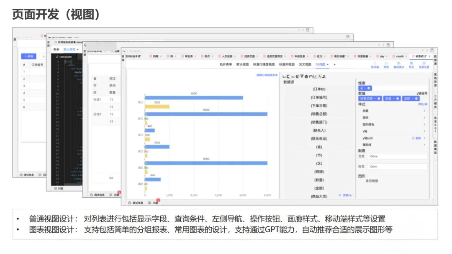Screen dimensions: 452x254
Task: Click 隐藏右侧编辑菜单 link
Action: [x=267, y=75]
